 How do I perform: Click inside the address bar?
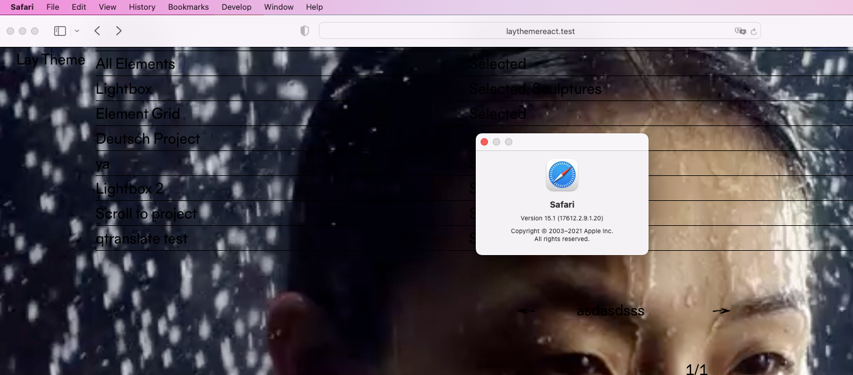click(539, 30)
